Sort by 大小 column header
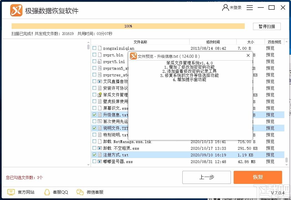The width and height of the screenshot is (291, 200). [x=250, y=42]
